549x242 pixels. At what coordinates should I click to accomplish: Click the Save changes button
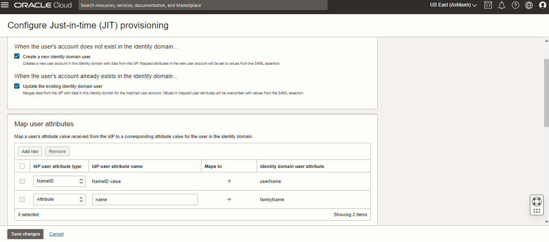pos(25,234)
